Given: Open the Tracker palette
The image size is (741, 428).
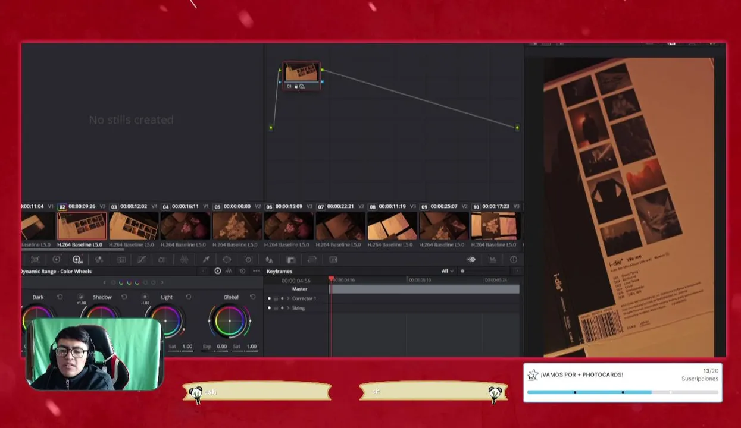Looking at the screenshot, I should click(248, 259).
